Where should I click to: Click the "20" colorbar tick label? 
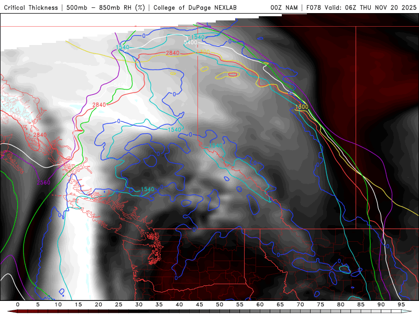pyautogui.click(x=98, y=305)
